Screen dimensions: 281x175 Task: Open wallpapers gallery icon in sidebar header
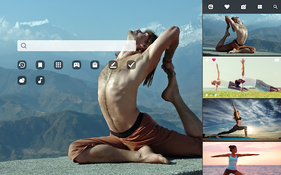tap(211, 7)
